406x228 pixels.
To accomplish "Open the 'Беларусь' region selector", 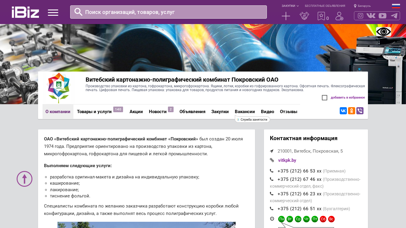I will click(x=362, y=6).
